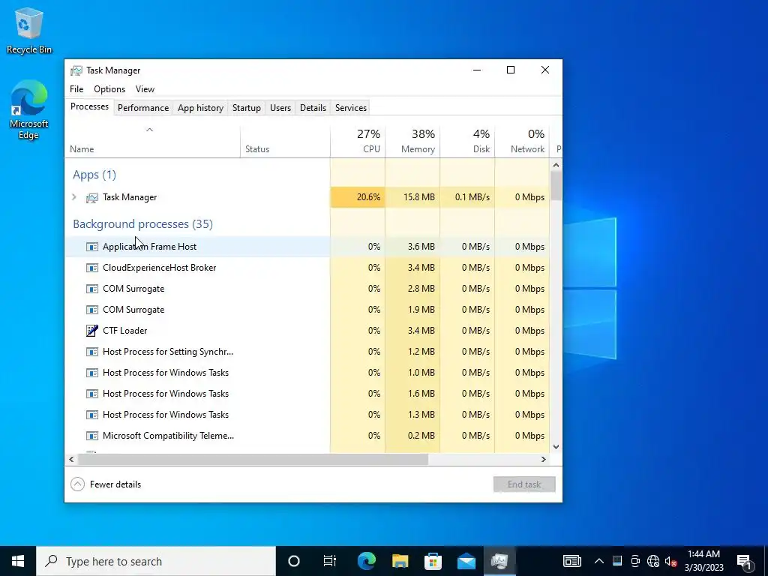
Task: Select the Background processes (35) header
Action: 142,224
